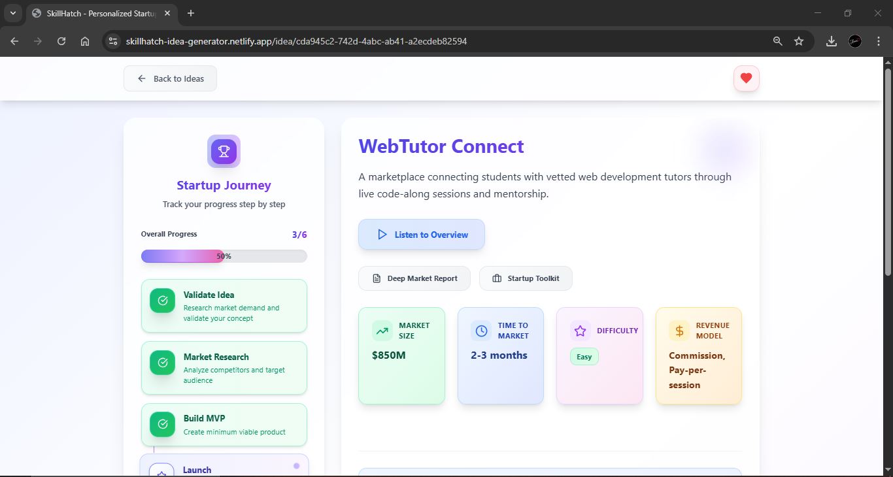Click the Easy difficulty badge
Image resolution: width=893 pixels, height=477 pixels.
point(584,357)
